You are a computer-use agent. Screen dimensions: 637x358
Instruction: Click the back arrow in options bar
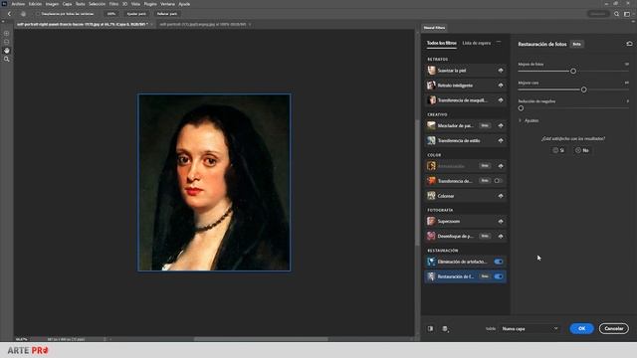click(9, 14)
